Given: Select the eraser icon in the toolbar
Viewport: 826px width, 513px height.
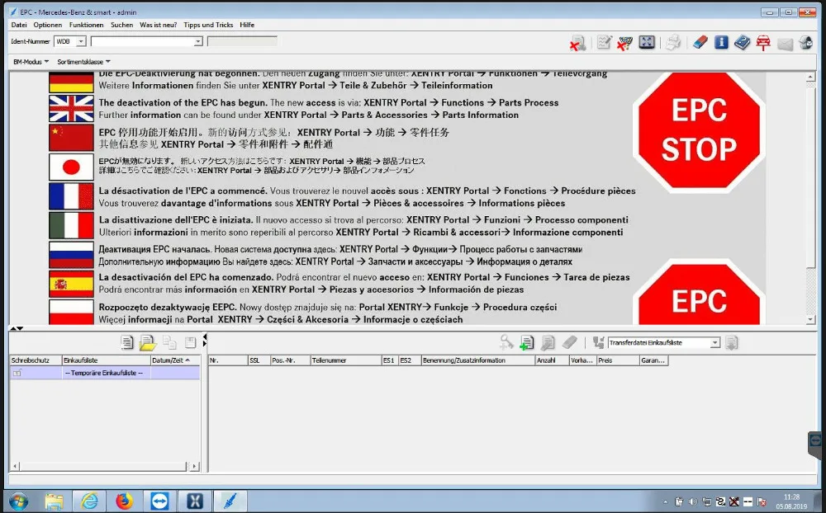Looking at the screenshot, I should point(700,42).
